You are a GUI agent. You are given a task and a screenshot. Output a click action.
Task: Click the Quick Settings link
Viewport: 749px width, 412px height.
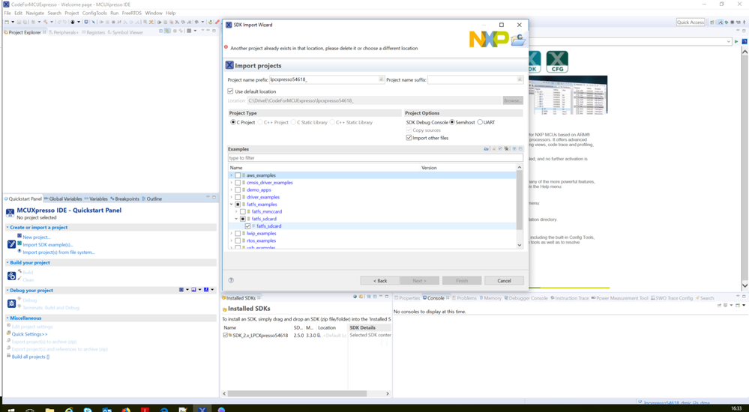point(30,334)
